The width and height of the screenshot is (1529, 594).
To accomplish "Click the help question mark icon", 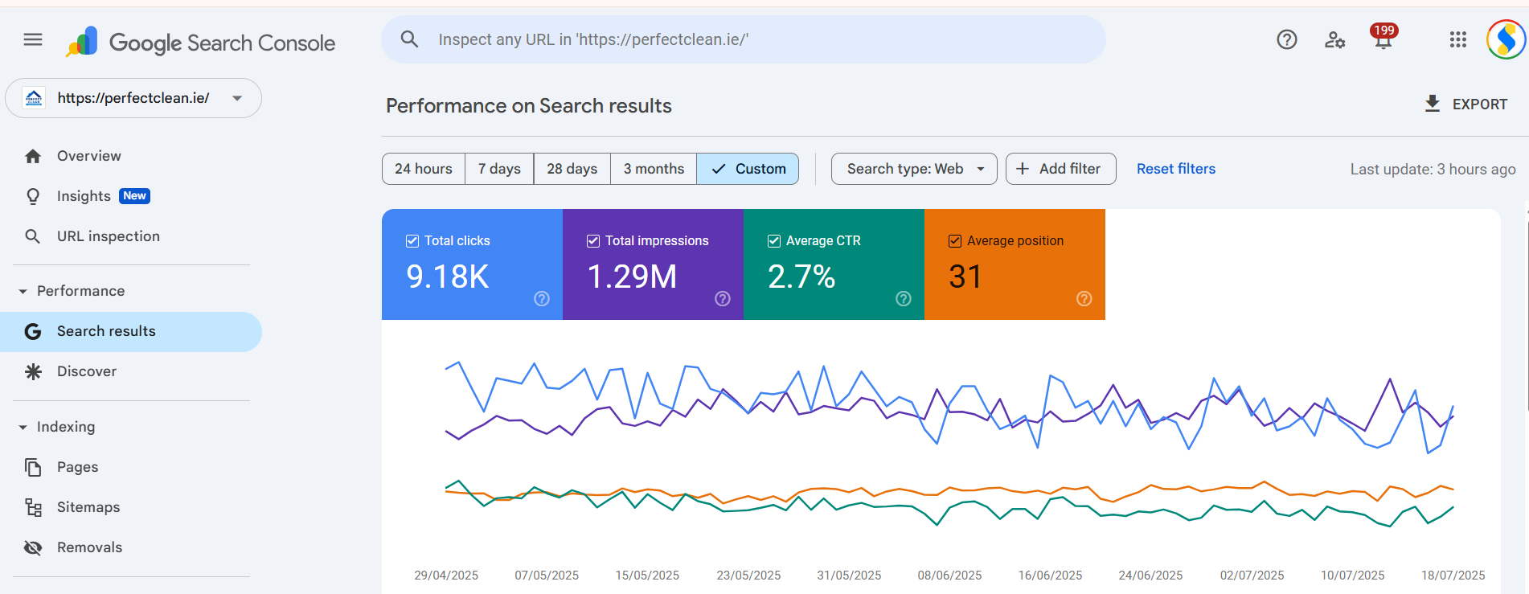I will tap(1286, 39).
